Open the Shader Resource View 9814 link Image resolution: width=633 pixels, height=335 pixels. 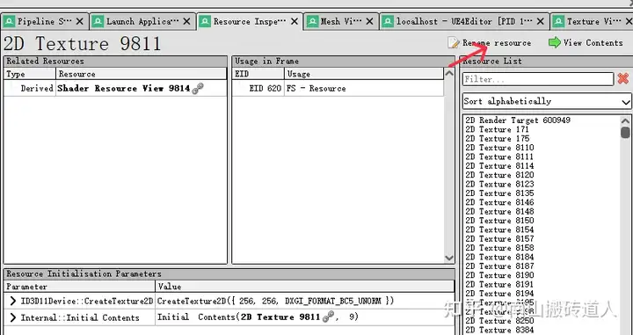click(x=124, y=89)
